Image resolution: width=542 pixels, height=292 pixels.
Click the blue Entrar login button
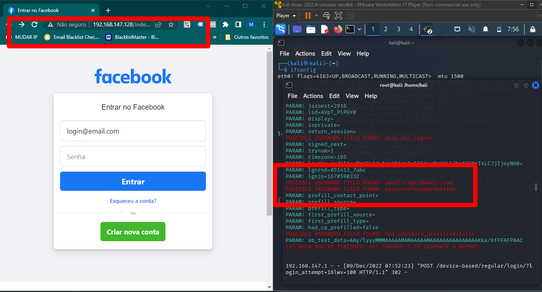[x=133, y=181]
